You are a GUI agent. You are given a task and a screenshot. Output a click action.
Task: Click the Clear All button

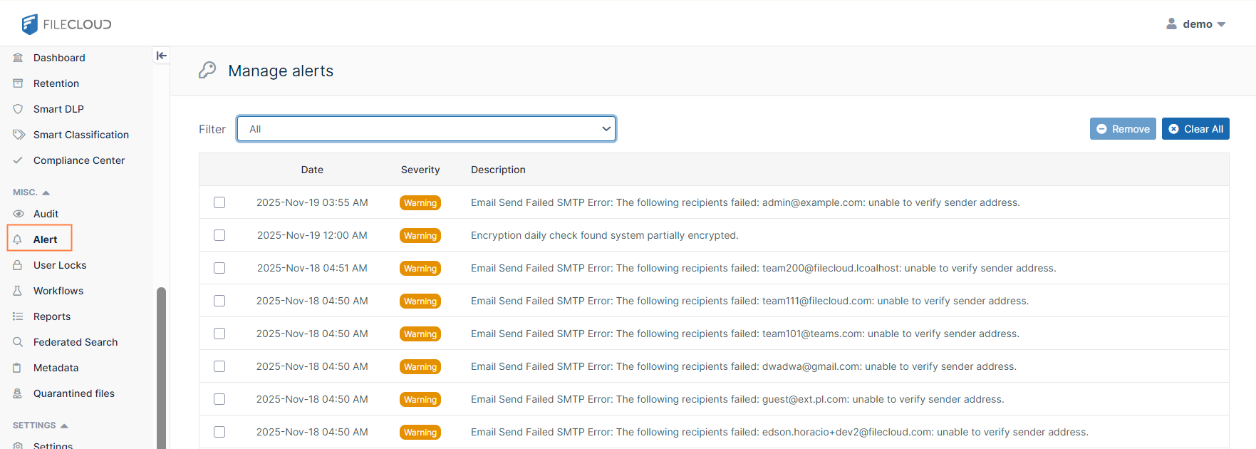(x=1195, y=129)
